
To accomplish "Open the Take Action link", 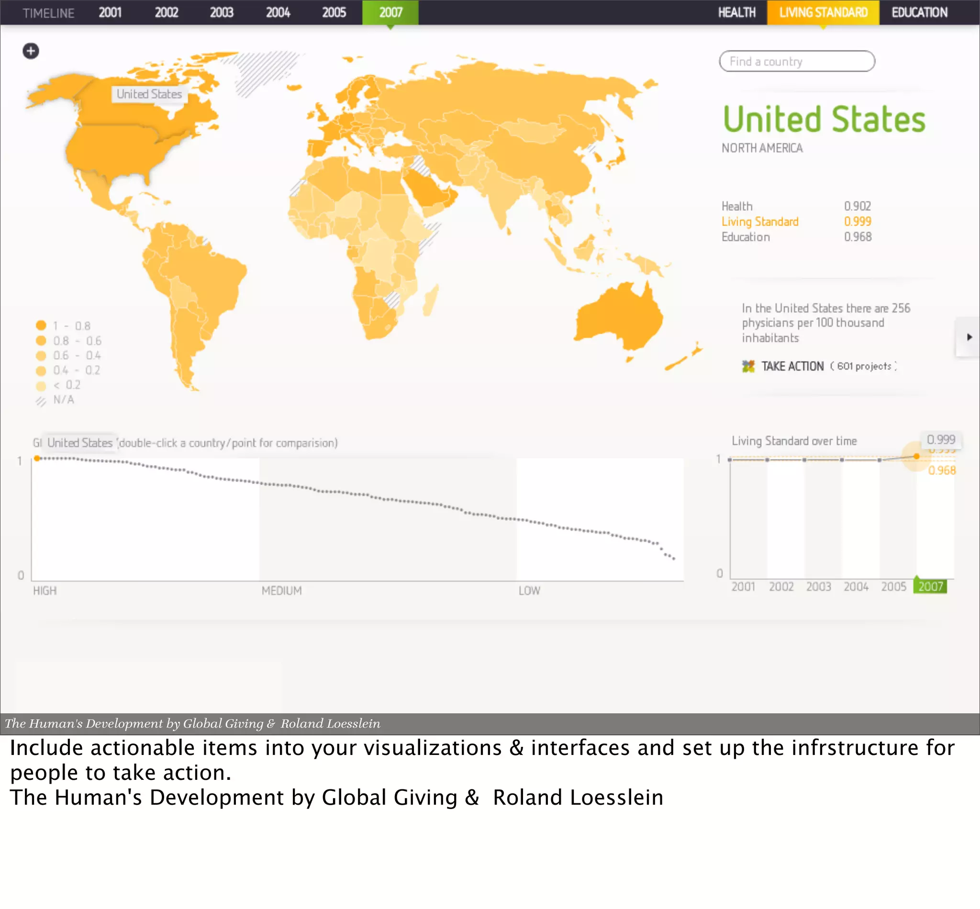I will (x=792, y=366).
